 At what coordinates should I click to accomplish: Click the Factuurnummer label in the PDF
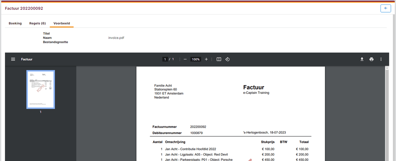[x=165, y=127]
